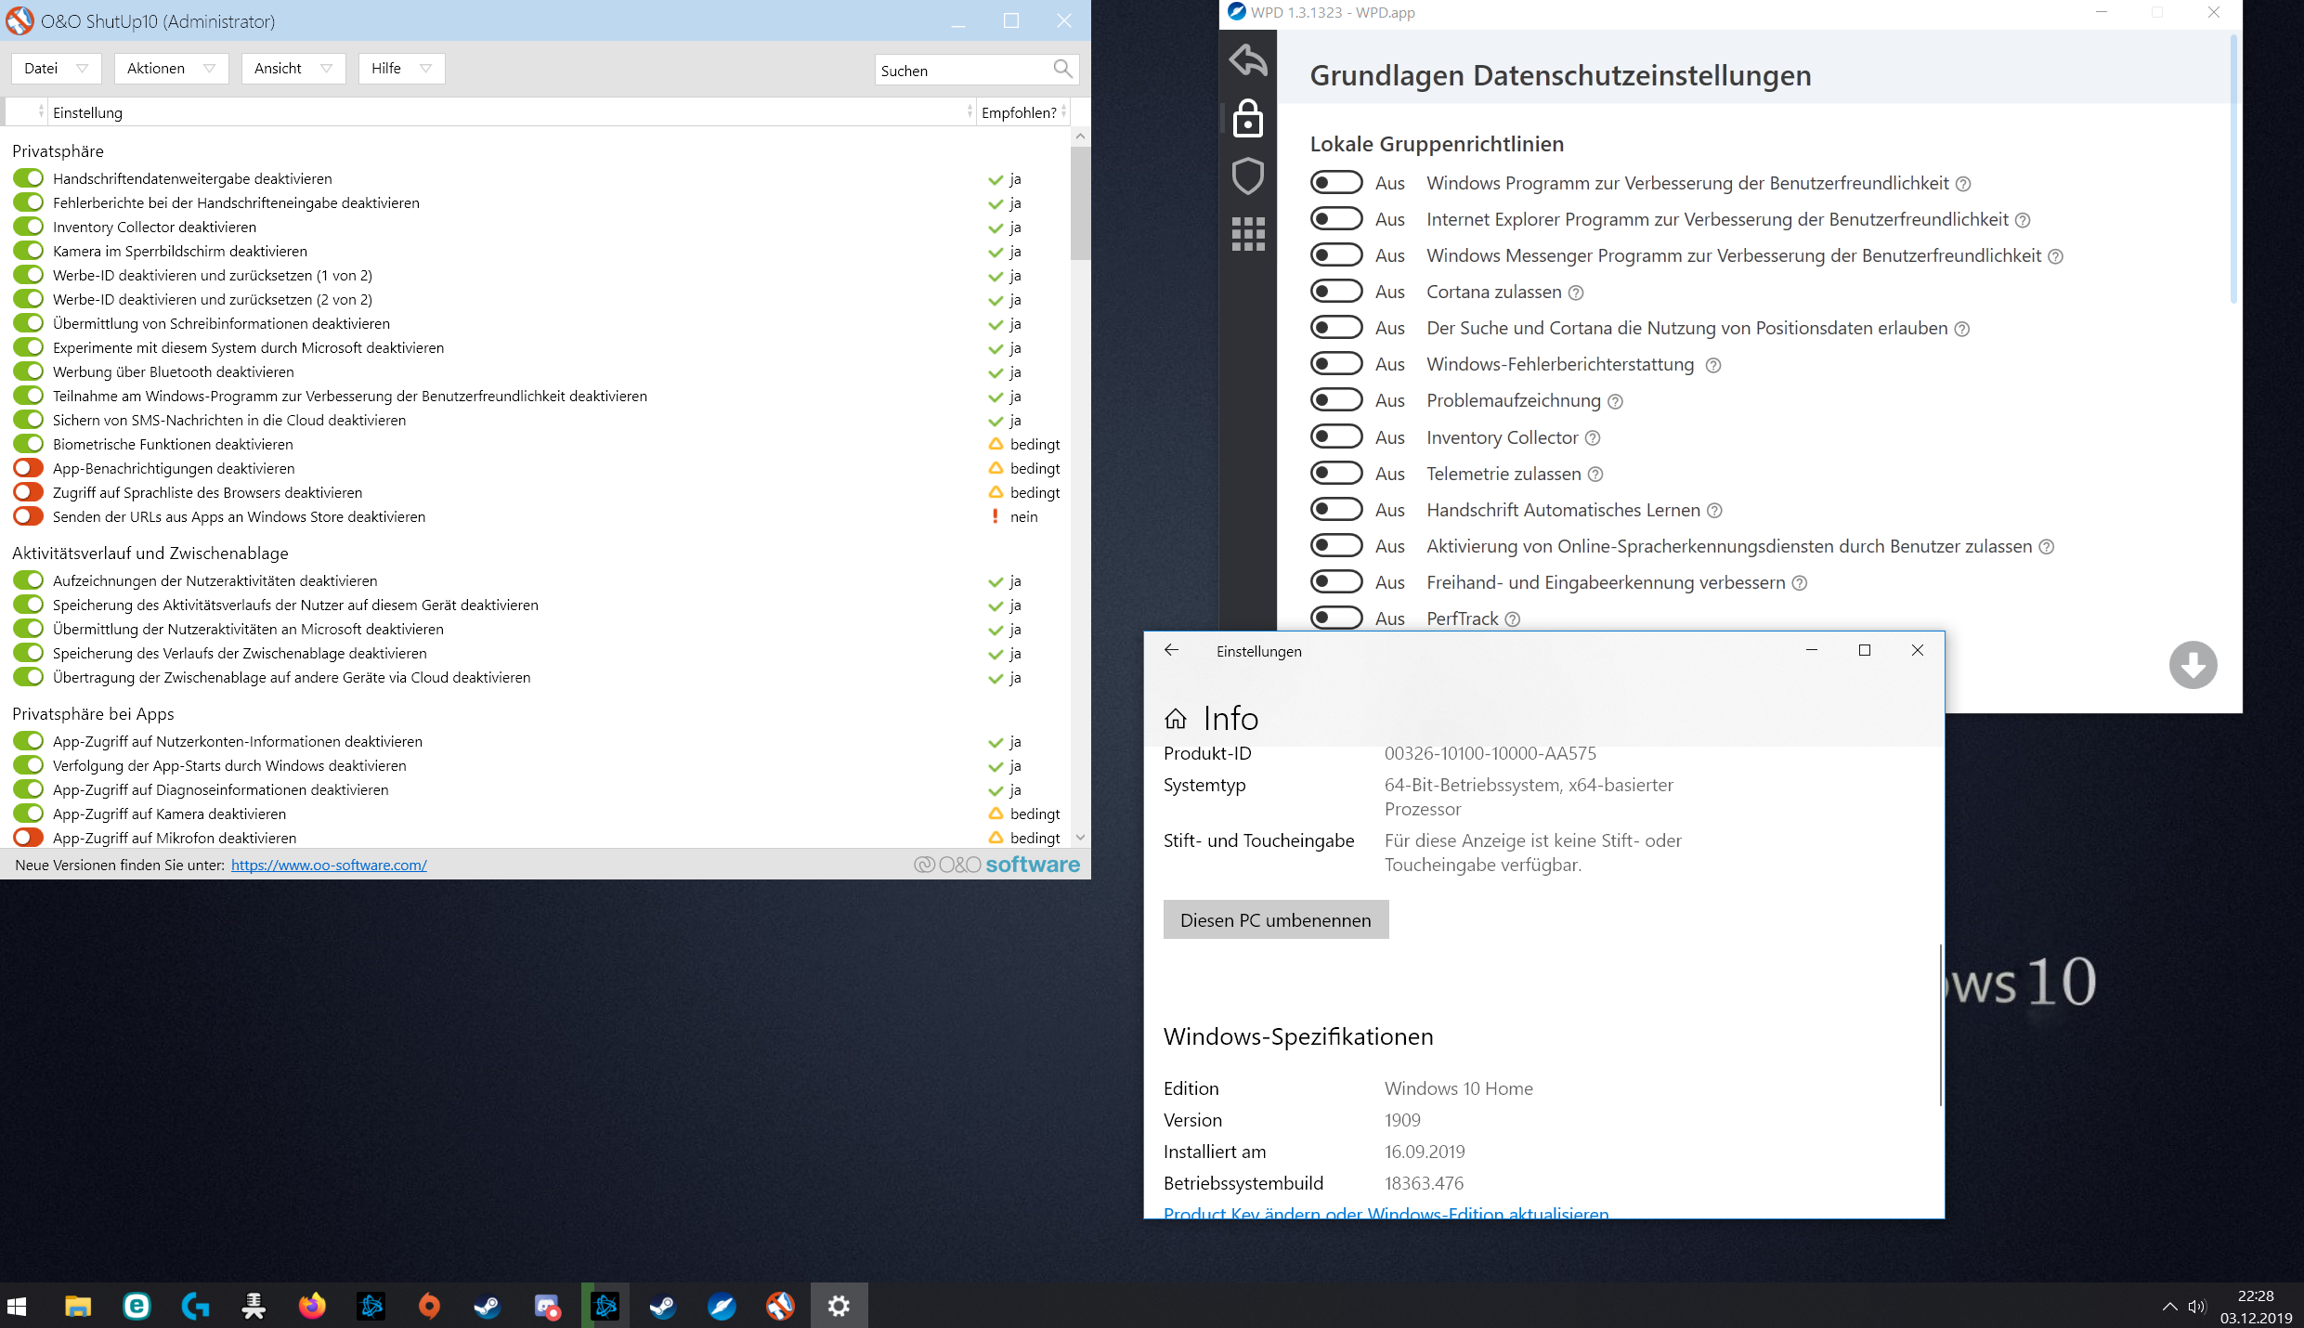
Task: Enable App-Benachrichtigungen deaktivieren toggle
Action: [x=29, y=468]
